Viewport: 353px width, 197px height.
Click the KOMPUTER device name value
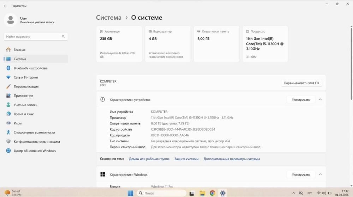pos(159,112)
